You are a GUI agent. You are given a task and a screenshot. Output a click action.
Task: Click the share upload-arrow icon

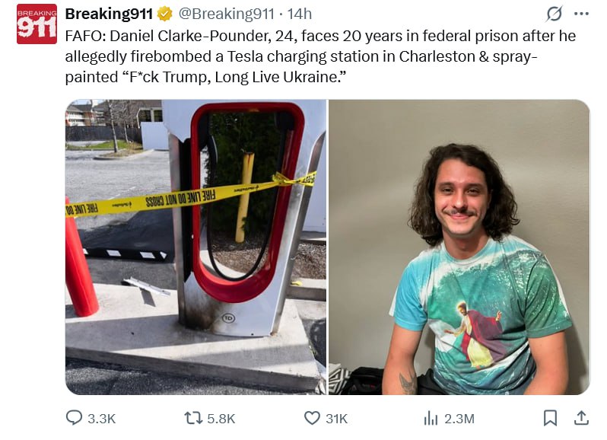click(x=581, y=418)
